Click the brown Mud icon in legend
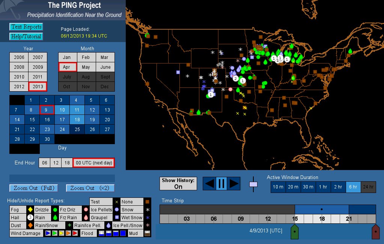Image resolution: width=384 pixels, height=244 pixels. pos(147,233)
